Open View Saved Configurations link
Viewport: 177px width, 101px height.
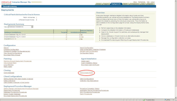pyautogui.click(x=13, y=53)
